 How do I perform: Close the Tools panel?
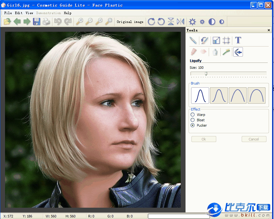(x=269, y=30)
